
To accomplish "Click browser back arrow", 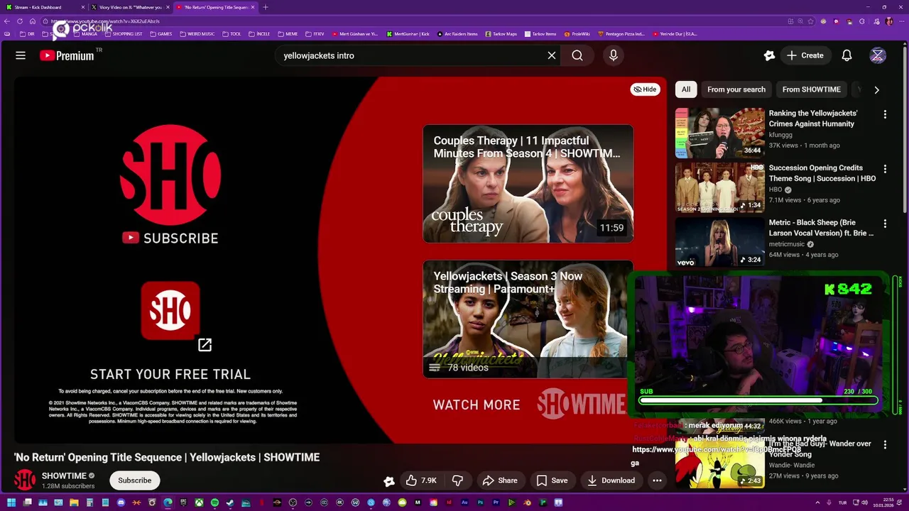I will click(x=7, y=21).
